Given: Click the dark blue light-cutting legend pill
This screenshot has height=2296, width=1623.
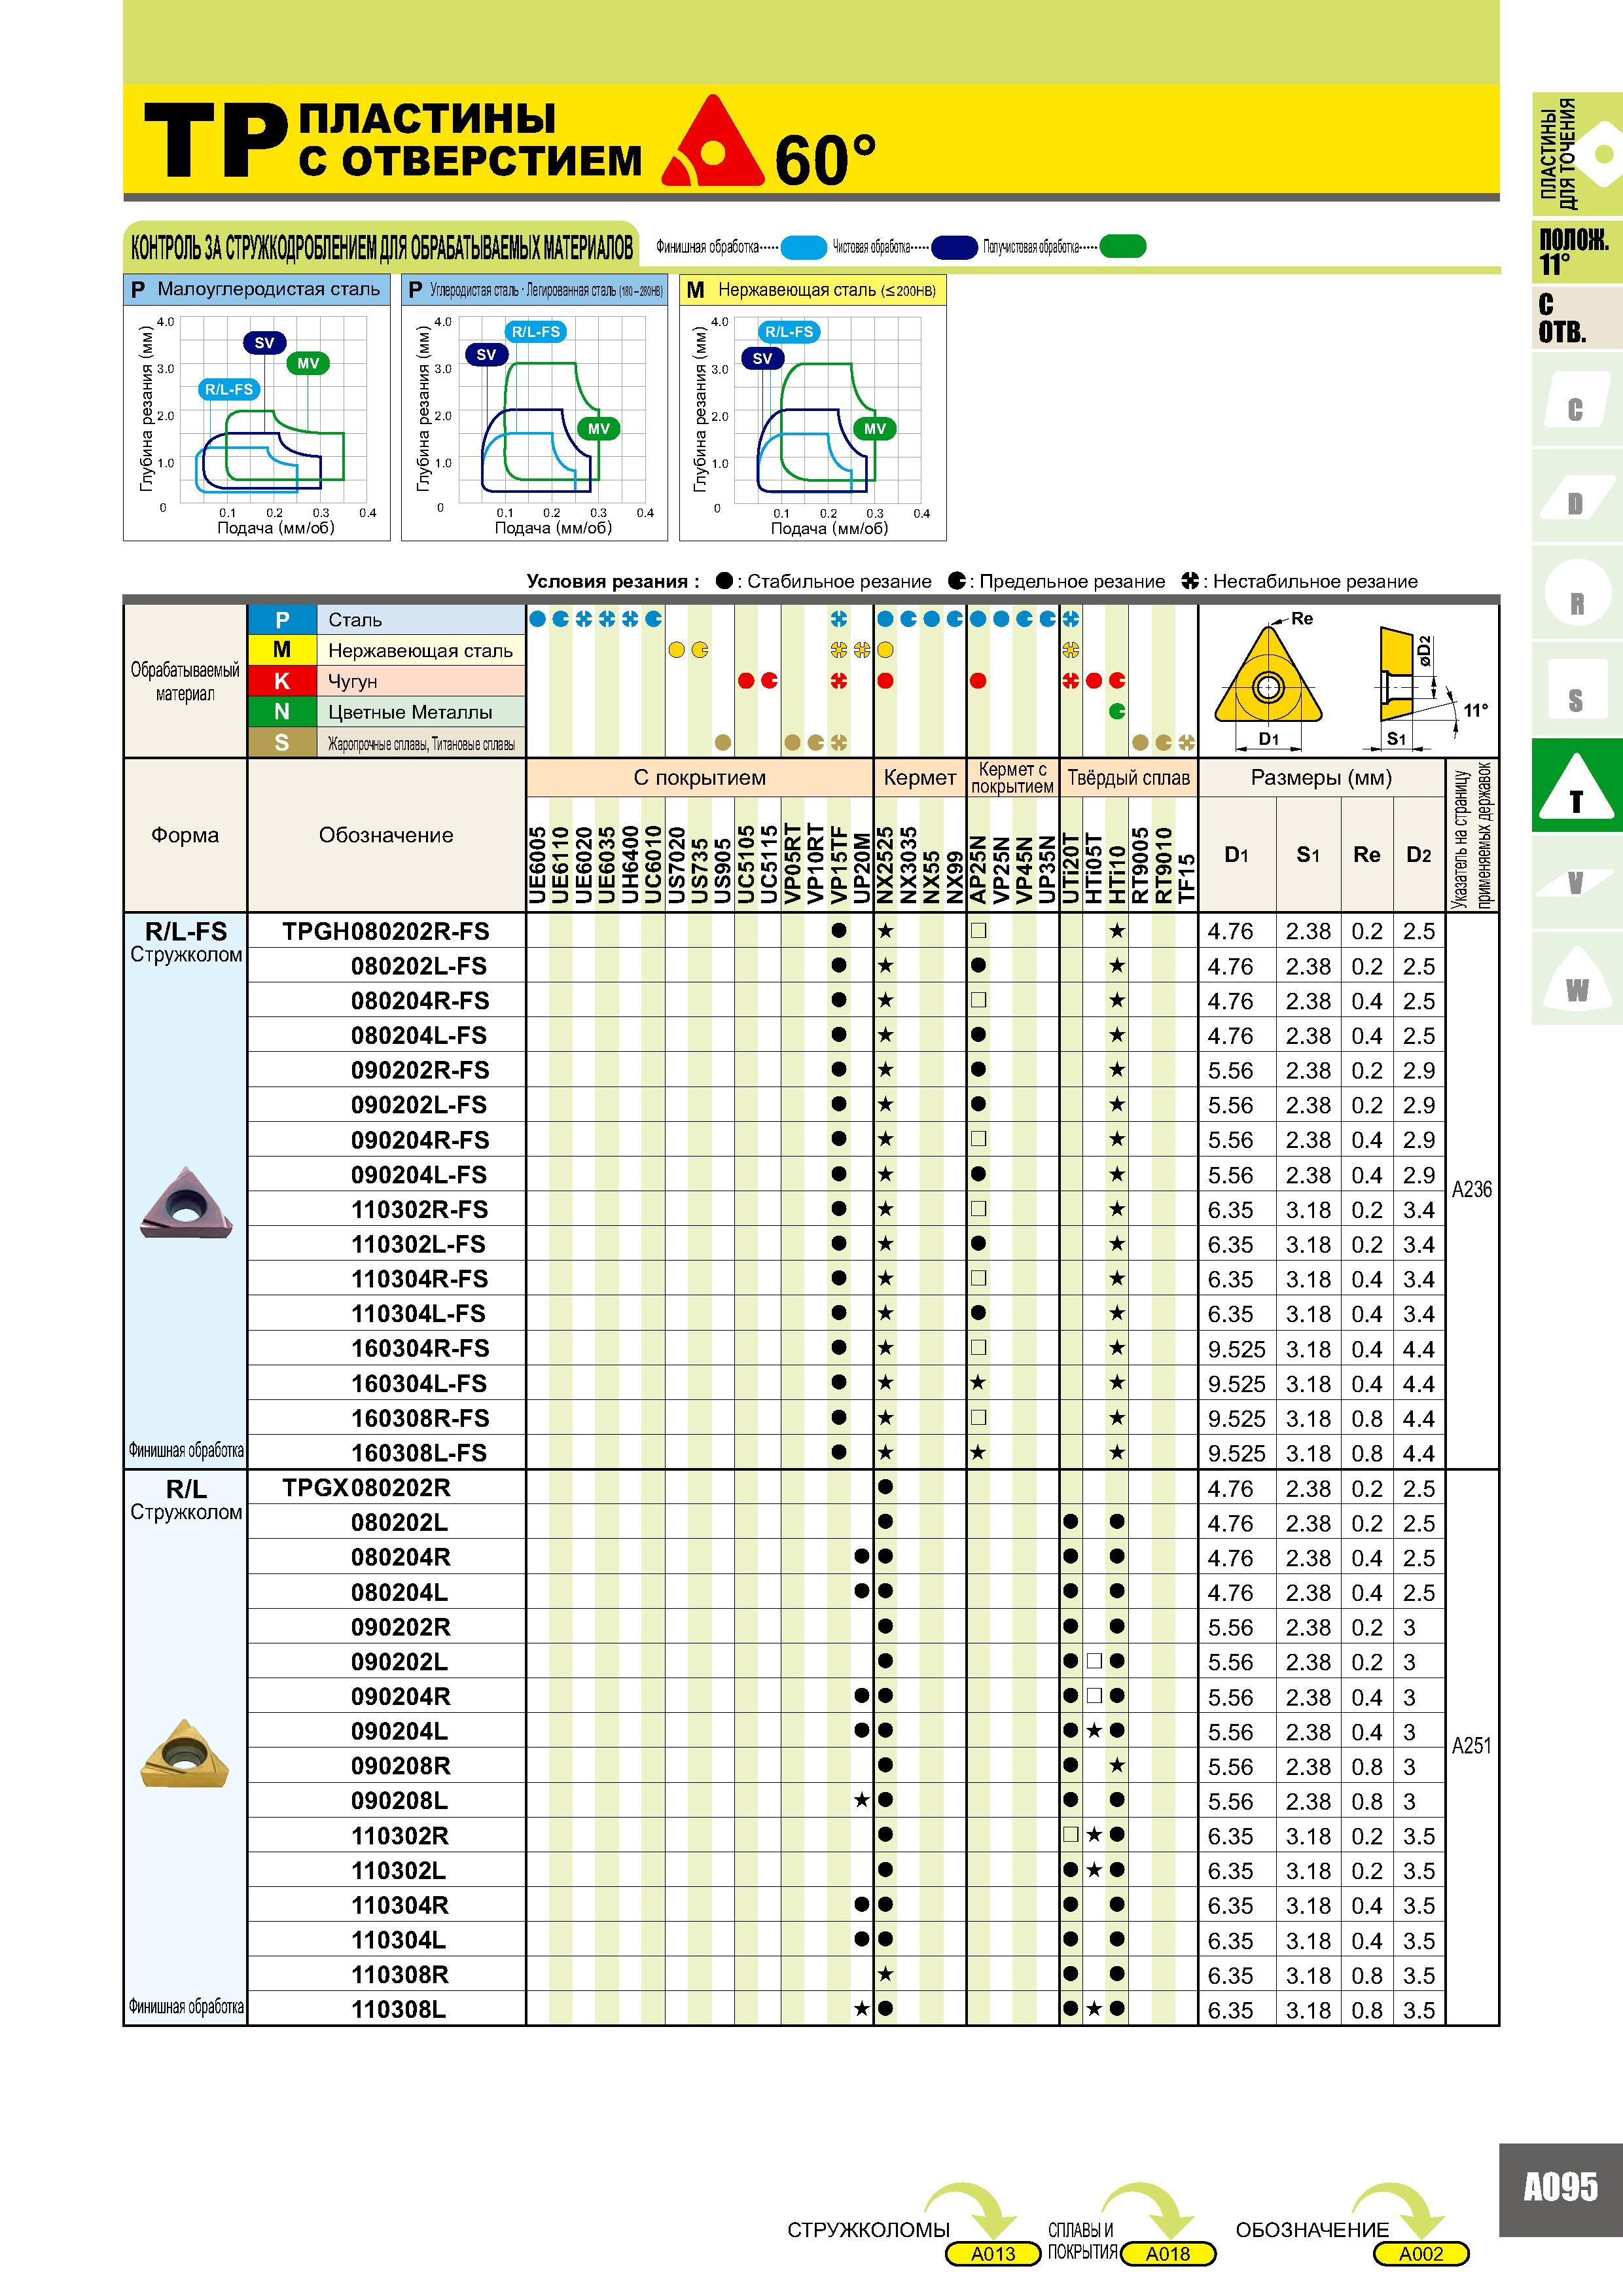Looking at the screenshot, I should tap(954, 247).
